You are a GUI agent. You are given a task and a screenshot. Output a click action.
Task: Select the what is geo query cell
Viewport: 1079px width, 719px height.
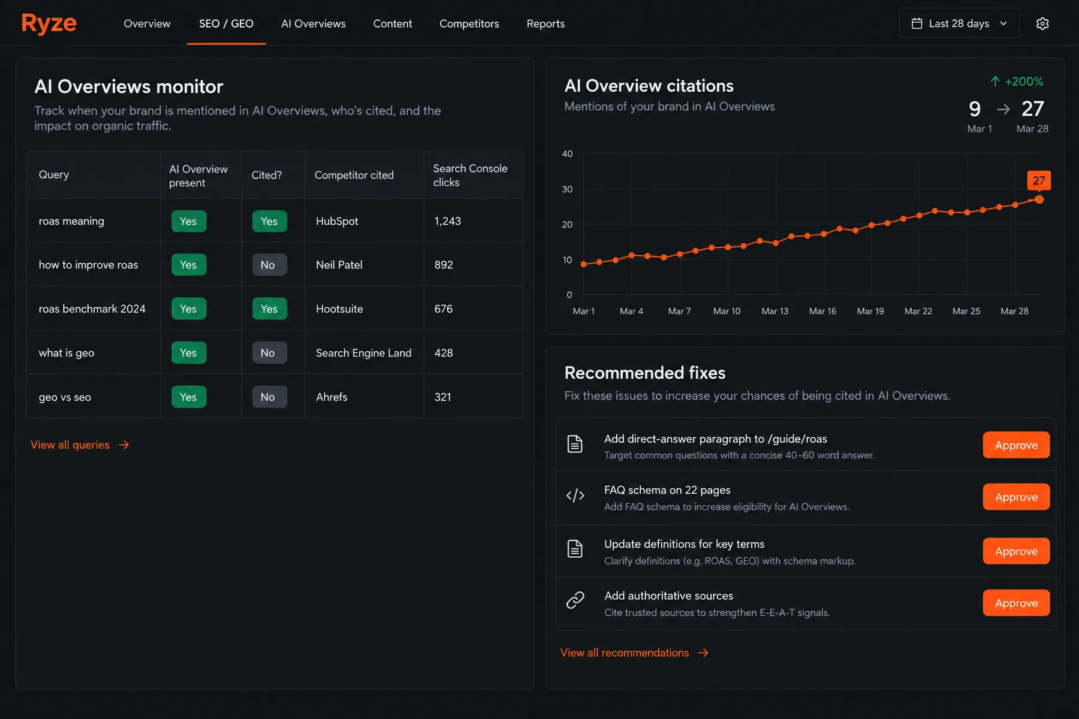click(x=94, y=352)
